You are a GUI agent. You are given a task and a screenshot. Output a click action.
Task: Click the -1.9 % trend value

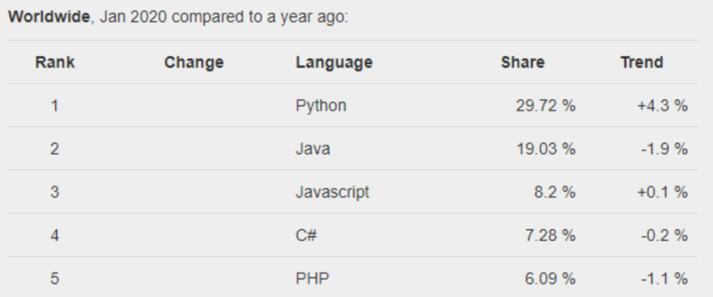point(664,149)
